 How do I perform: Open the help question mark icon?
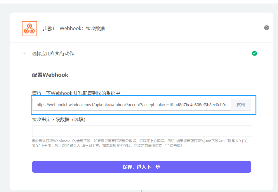point(267,28)
